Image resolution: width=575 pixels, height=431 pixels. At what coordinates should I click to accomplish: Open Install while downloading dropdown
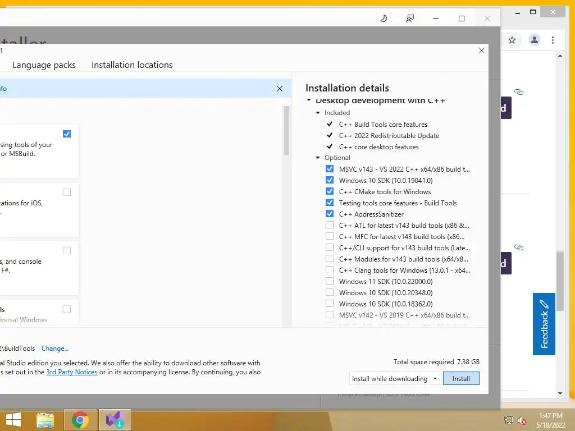[394, 379]
